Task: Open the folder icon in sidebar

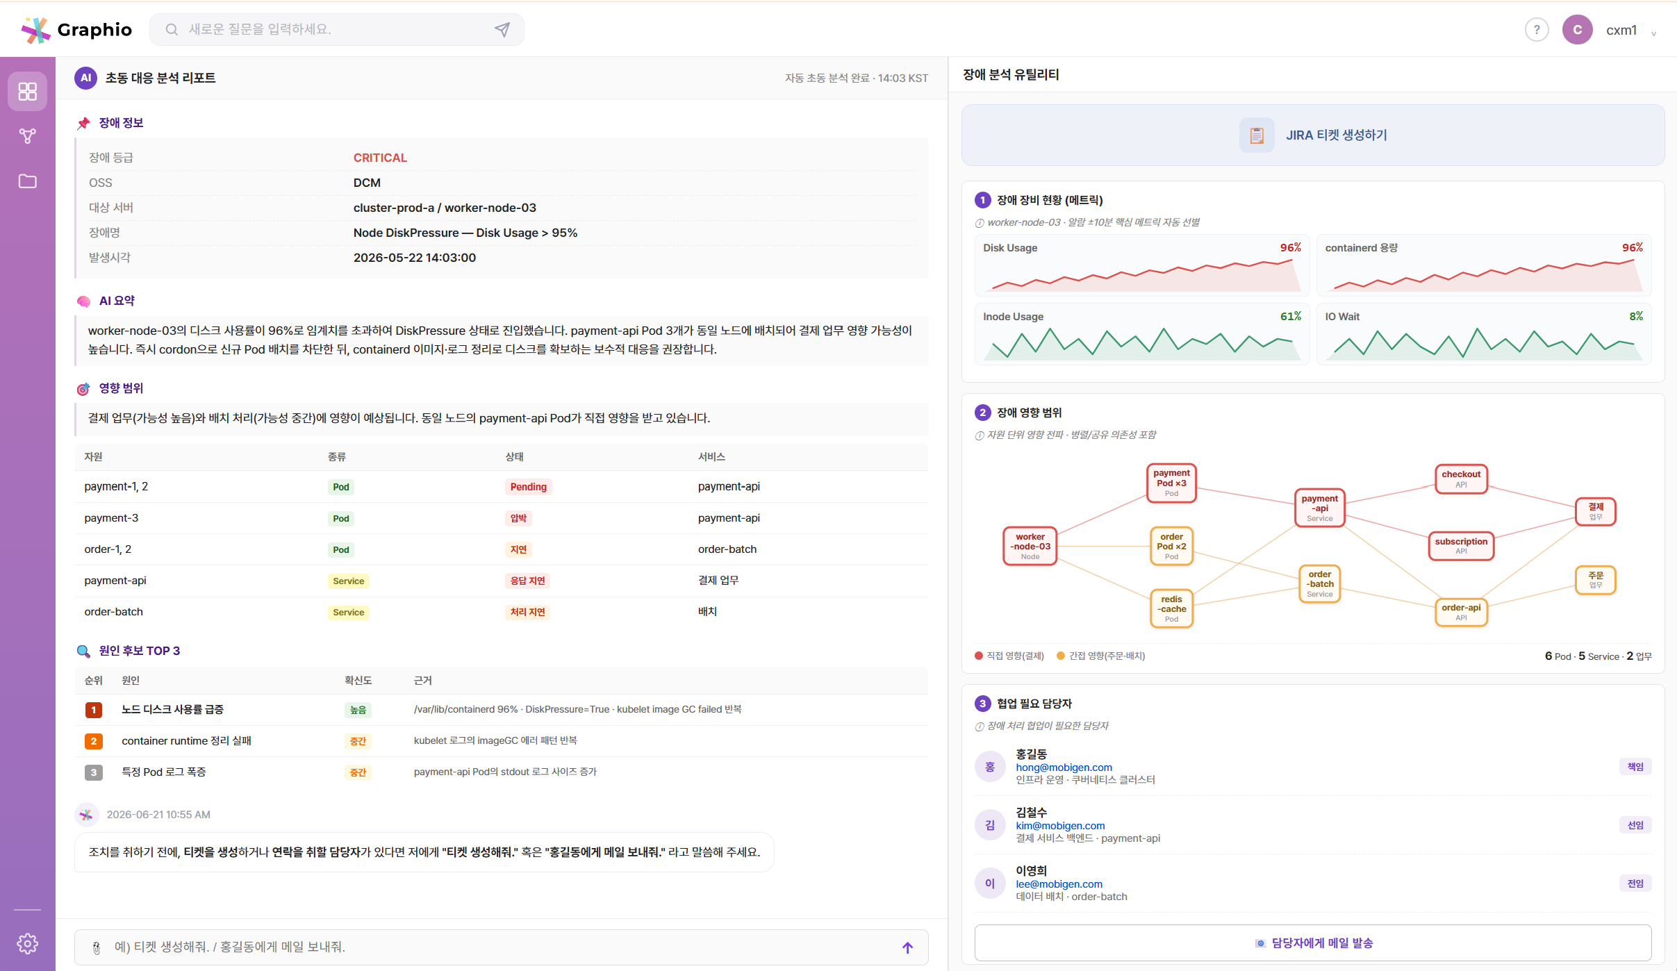Action: [28, 181]
